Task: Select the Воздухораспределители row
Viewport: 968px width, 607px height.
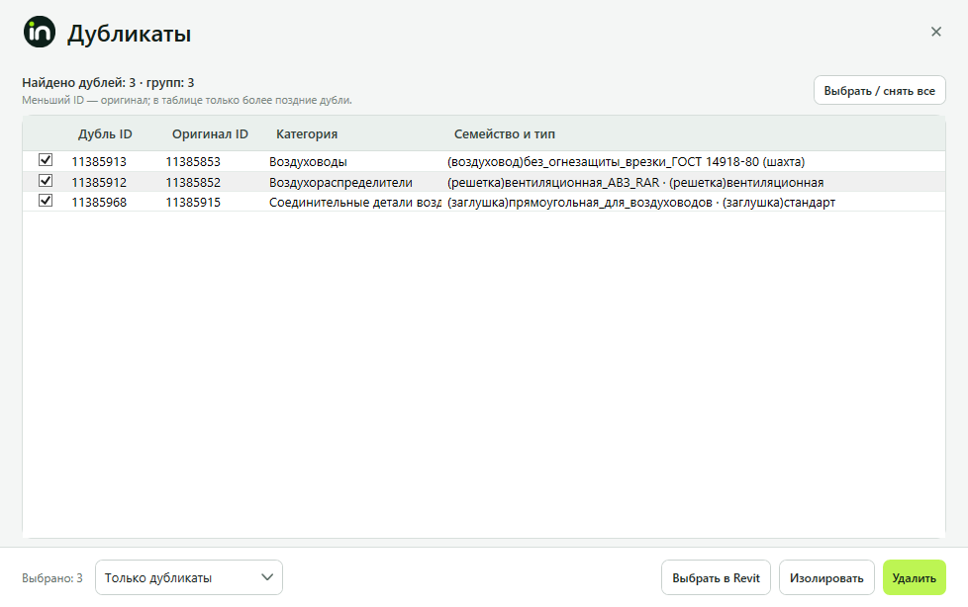Action: (484, 182)
